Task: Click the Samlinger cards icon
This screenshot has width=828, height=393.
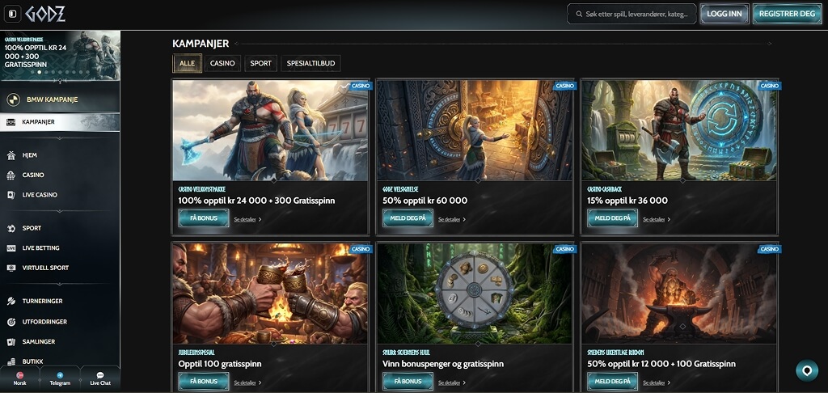Action: point(11,342)
